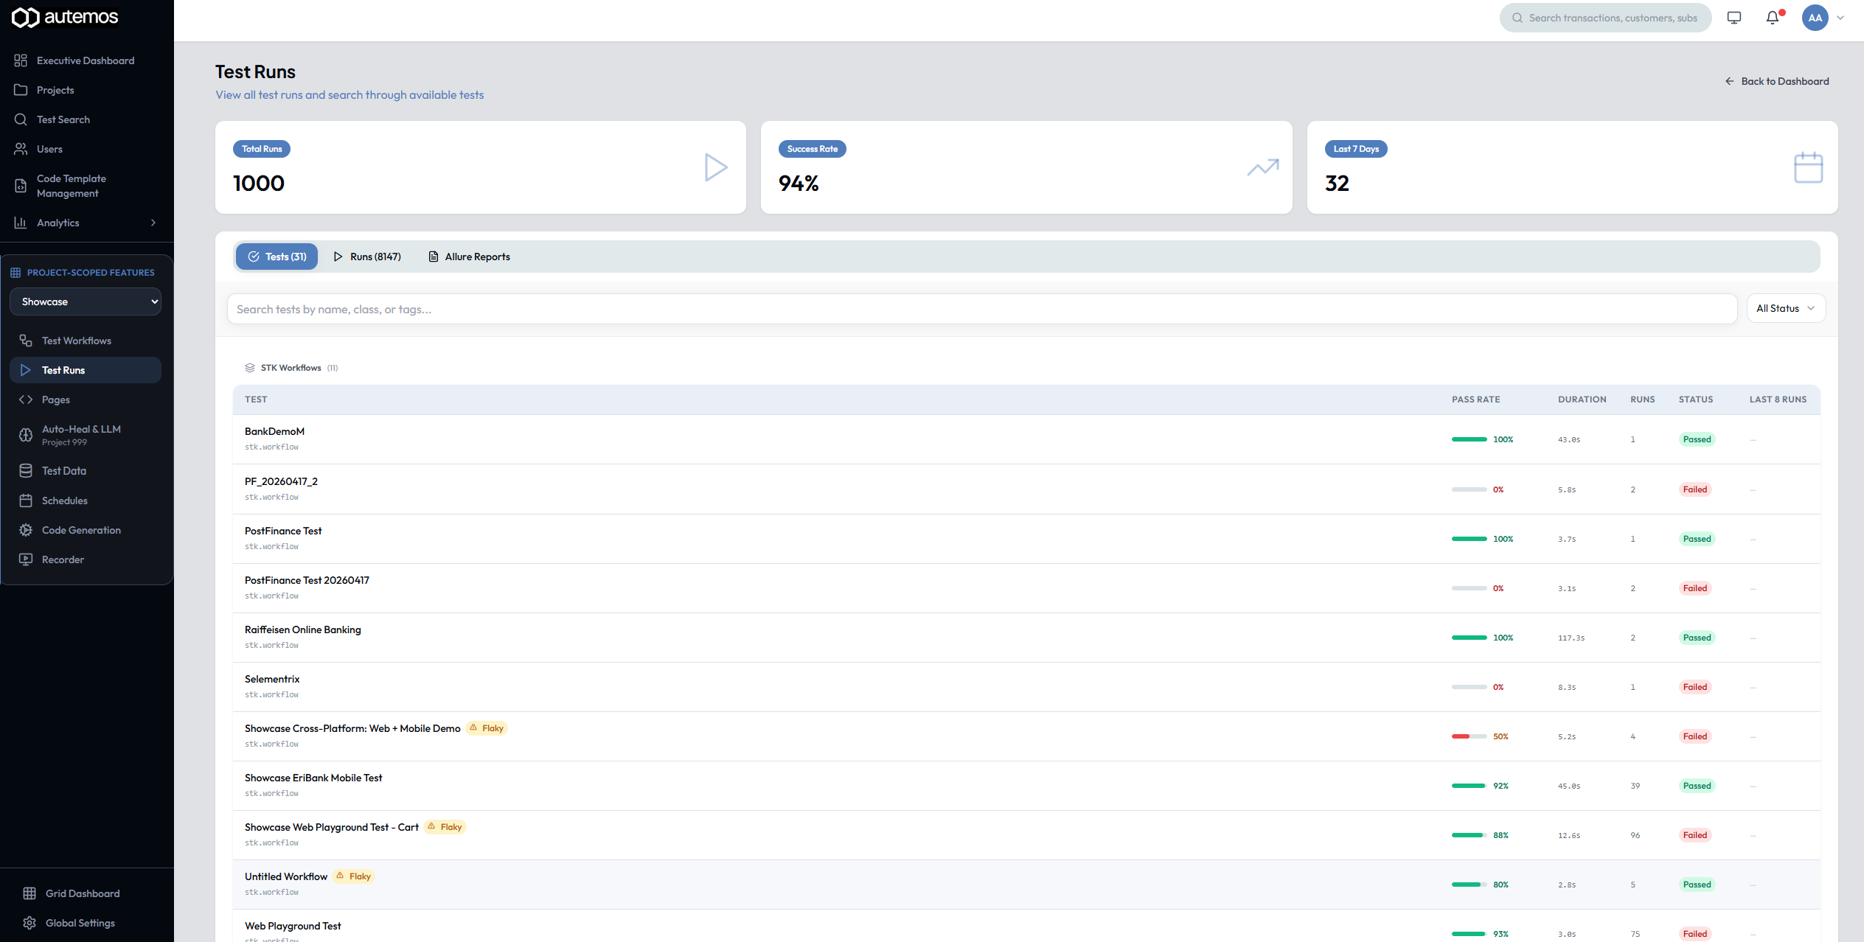Click the Total Runs badge label

coord(262,149)
